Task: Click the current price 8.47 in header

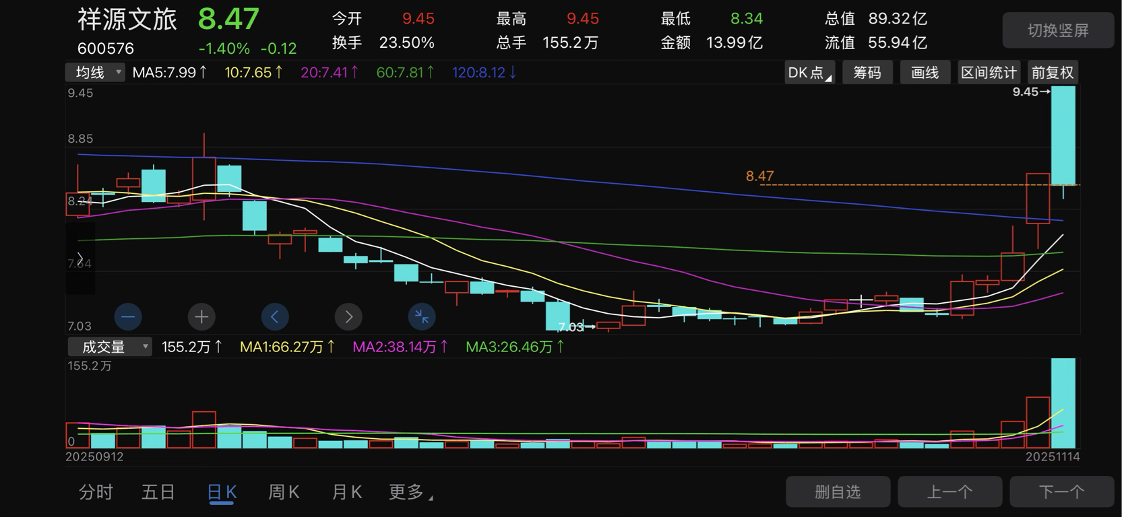Action: 228,19
